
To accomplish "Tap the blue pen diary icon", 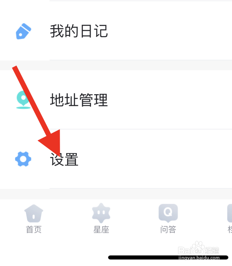I will pyautogui.click(x=24, y=31).
